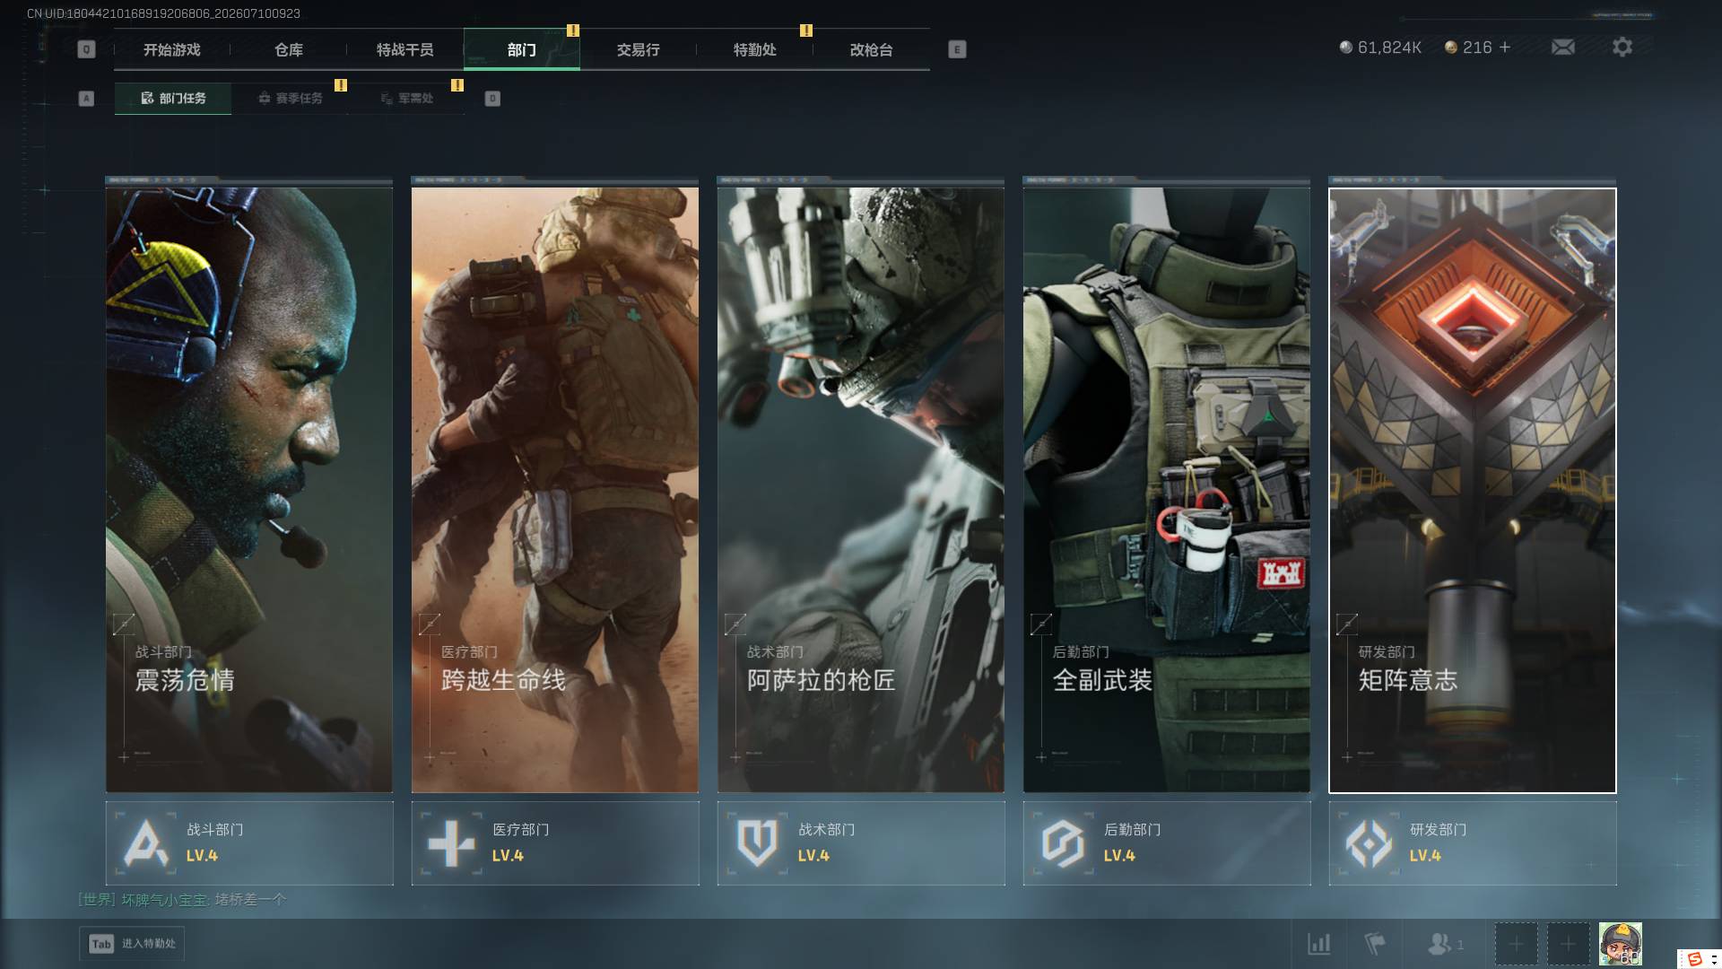
Task: Click the player avatar portrait
Action: [x=1621, y=944]
